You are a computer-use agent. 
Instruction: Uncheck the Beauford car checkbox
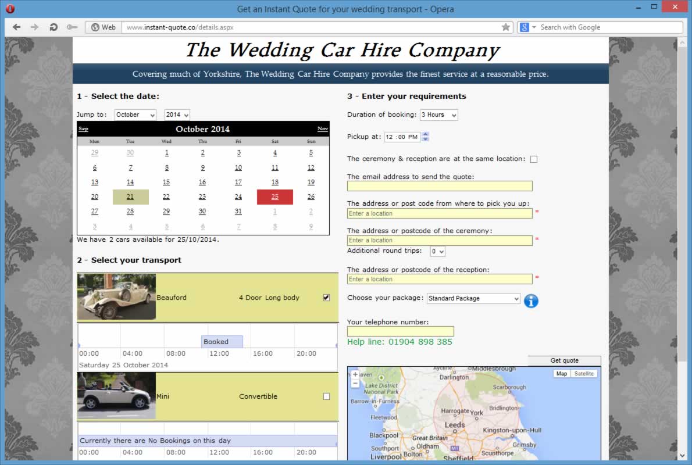[326, 298]
